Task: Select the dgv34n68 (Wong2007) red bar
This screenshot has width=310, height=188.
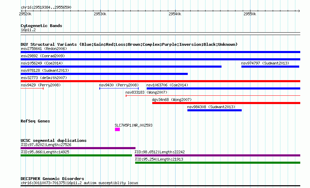Action: tap(226, 103)
